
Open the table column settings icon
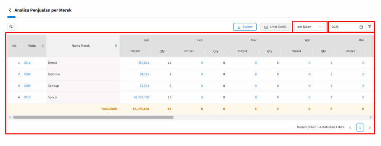tap(11, 27)
